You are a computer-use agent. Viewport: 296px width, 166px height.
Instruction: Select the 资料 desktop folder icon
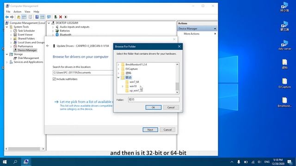pos(284,64)
